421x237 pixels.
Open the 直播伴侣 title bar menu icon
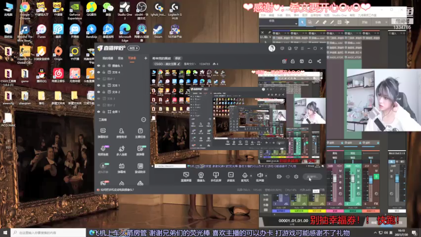tap(302, 48)
